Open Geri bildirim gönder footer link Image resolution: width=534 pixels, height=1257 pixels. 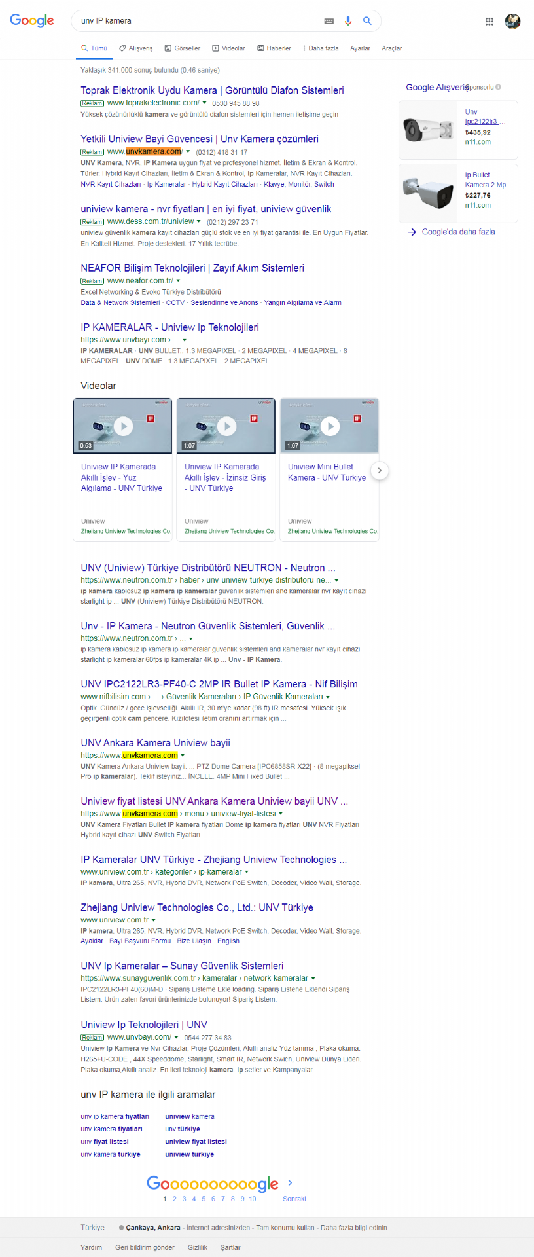(145, 1248)
